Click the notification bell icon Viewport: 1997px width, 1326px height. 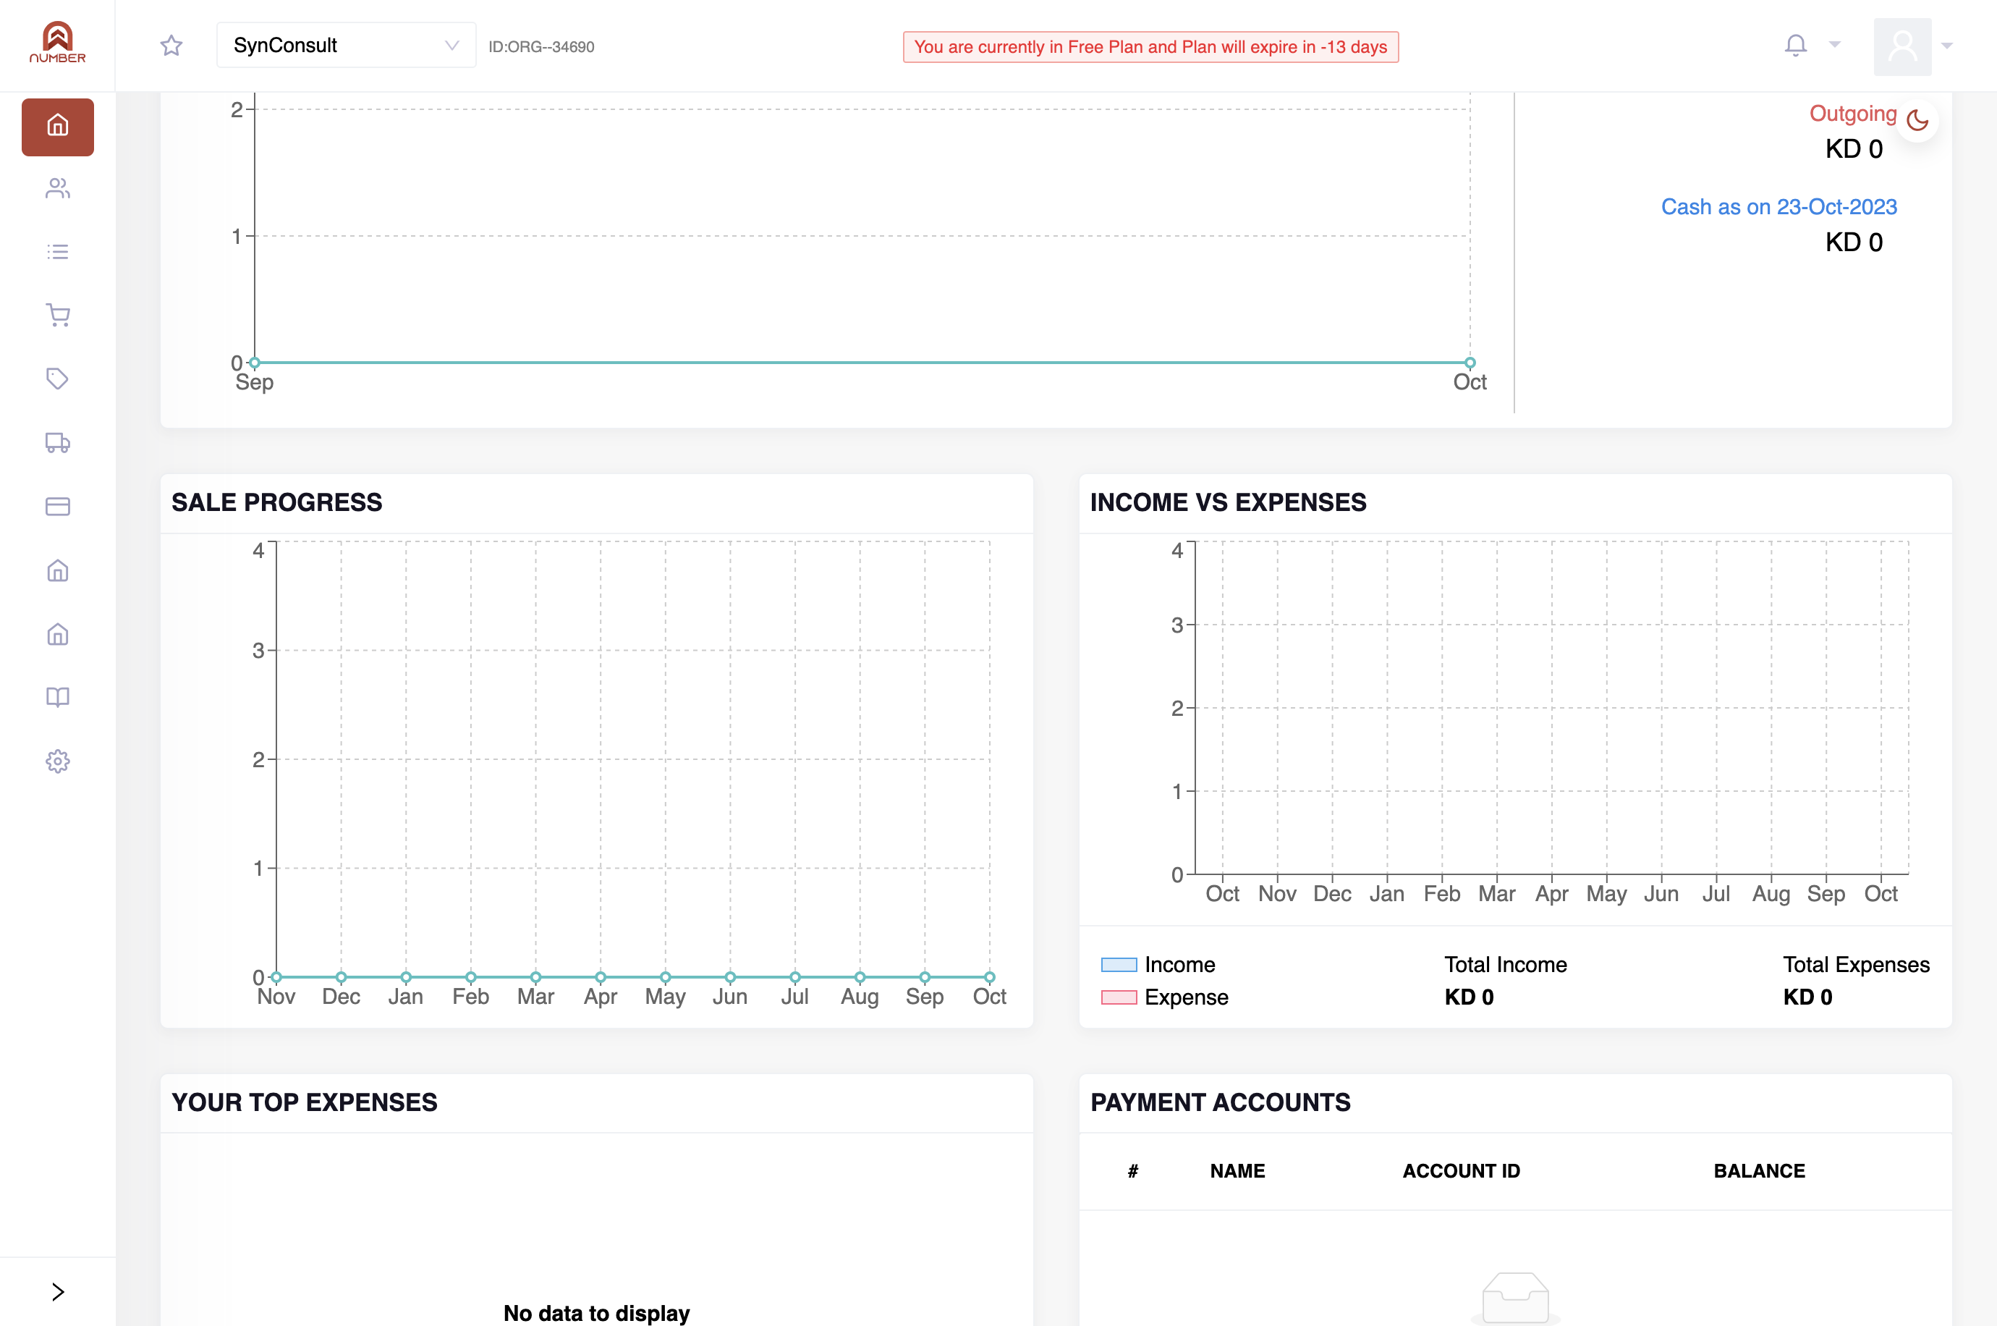click(x=1796, y=46)
